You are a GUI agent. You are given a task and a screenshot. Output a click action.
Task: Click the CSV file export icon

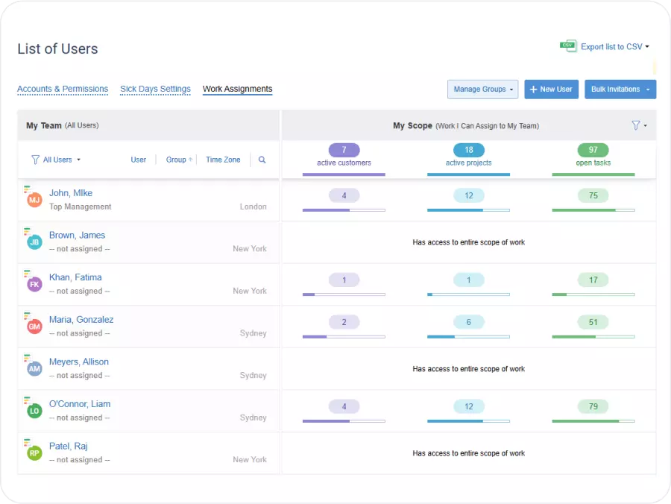coord(568,46)
